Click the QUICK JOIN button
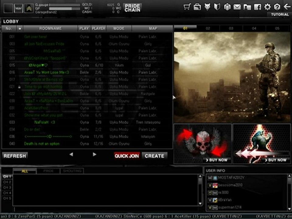This screenshot has width=292, height=219. [127, 156]
